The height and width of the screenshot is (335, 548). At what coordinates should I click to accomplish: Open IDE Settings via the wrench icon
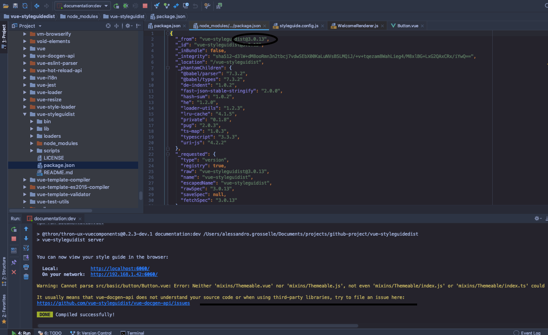pyautogui.click(x=206, y=5)
